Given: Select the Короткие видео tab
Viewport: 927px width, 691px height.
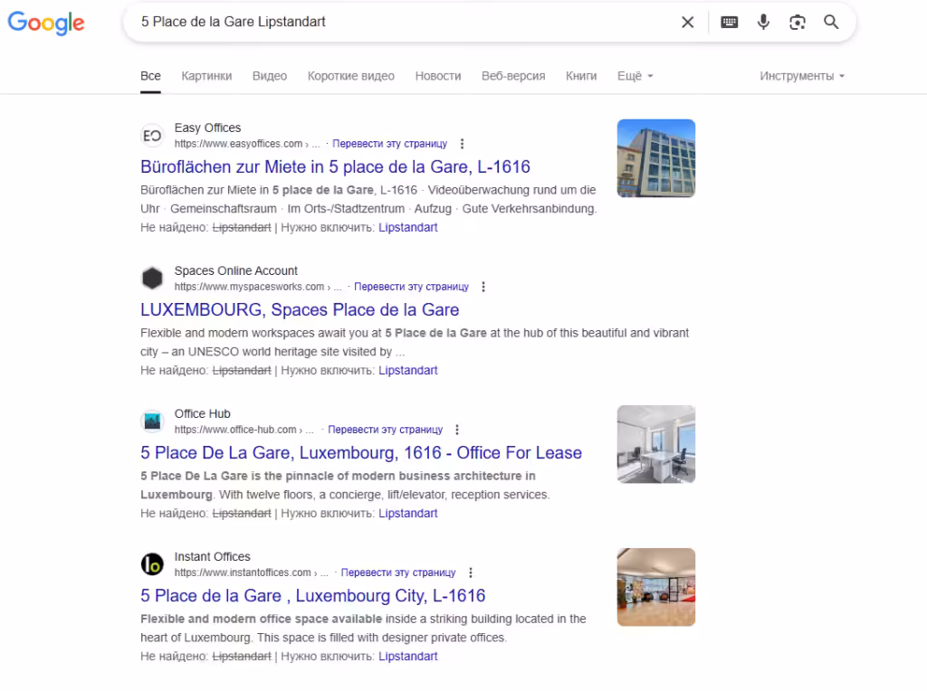Looking at the screenshot, I should tap(350, 76).
